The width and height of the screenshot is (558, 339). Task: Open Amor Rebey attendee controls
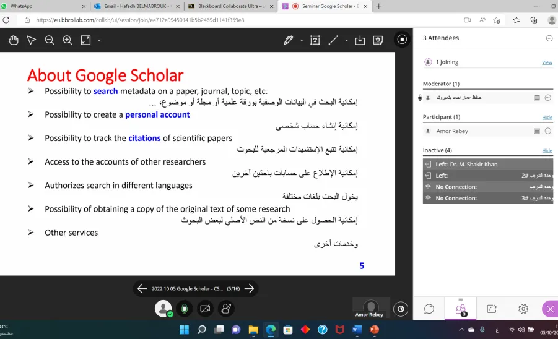tap(548, 131)
